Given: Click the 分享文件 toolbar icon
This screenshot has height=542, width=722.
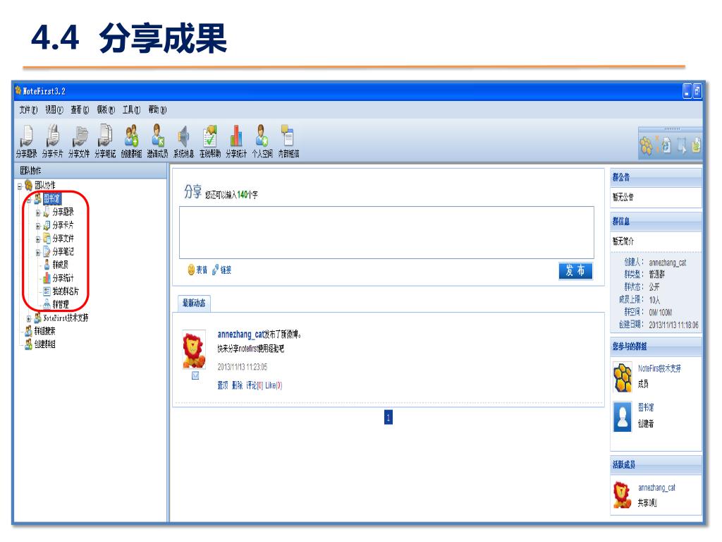Looking at the screenshot, I should pyautogui.click(x=79, y=141).
